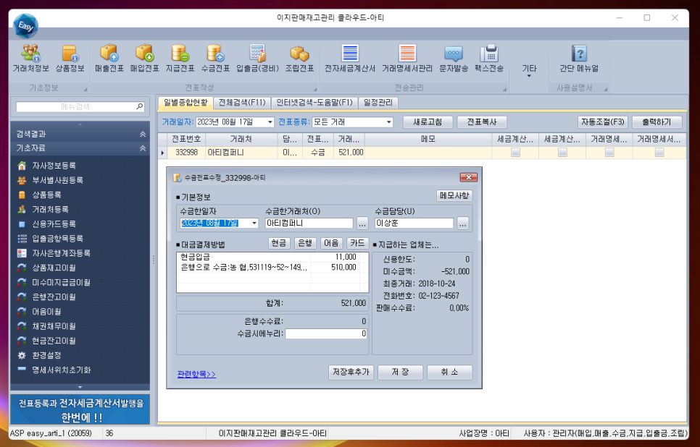The height and width of the screenshot is (447, 700).
Task: Open 상품정보 ribbon icon
Action: (70, 59)
